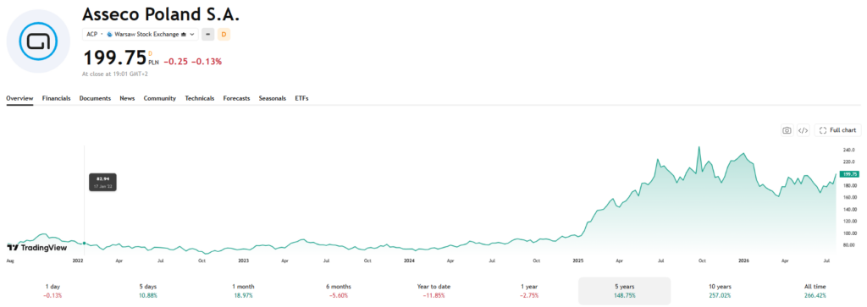Click the Asseco Poland company logo
Viewport: 867px width, 307px height.
tap(38, 41)
